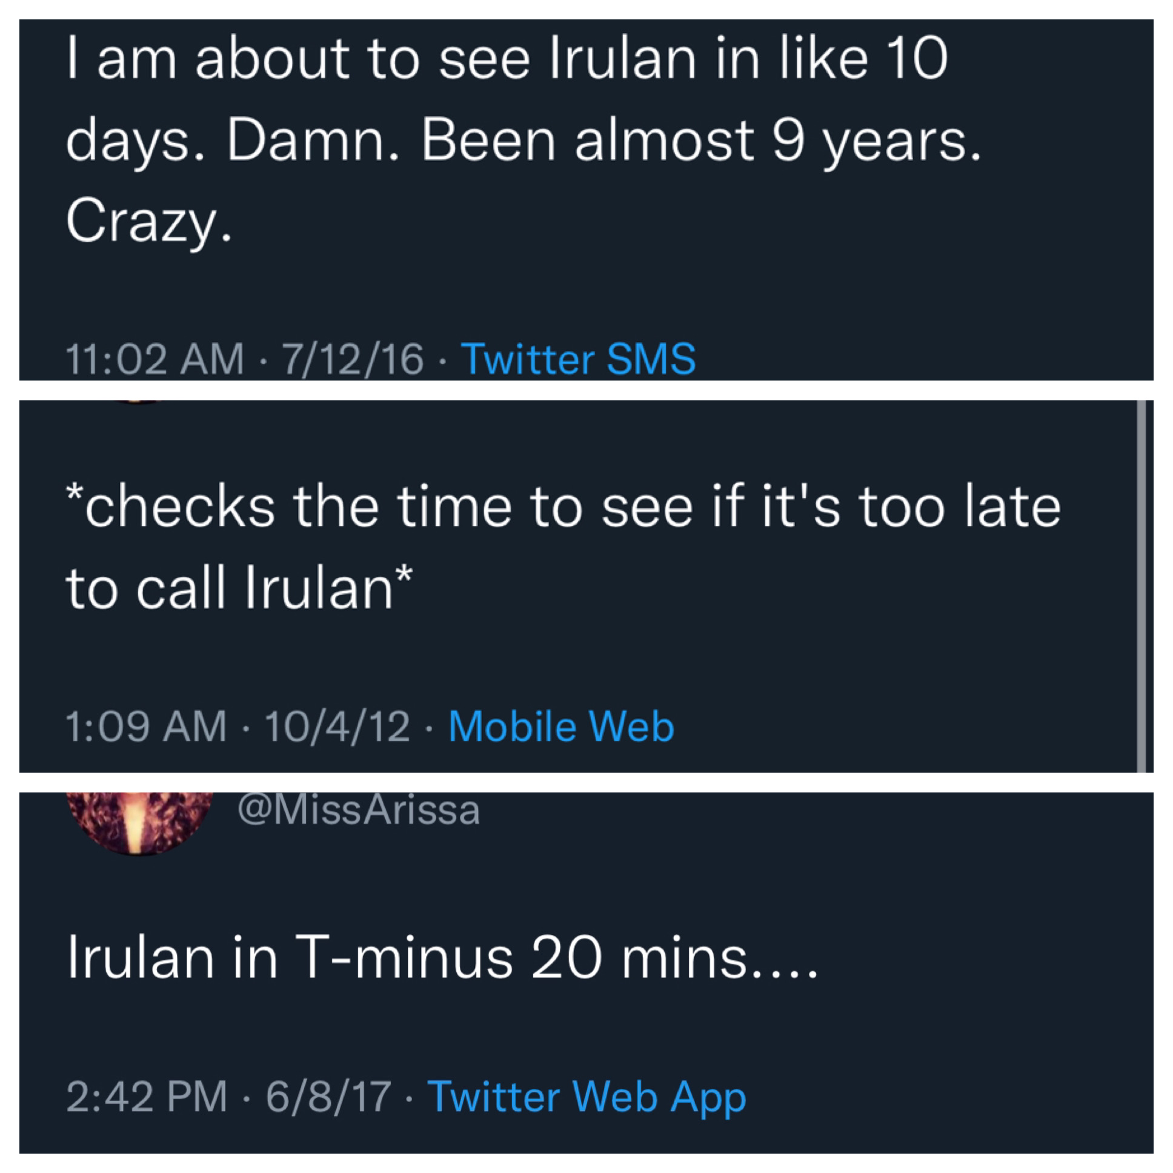Select the tweet line about seeing Irulan
Image resolution: width=1173 pixels, height=1173 pixels.
pyautogui.click(x=507, y=59)
